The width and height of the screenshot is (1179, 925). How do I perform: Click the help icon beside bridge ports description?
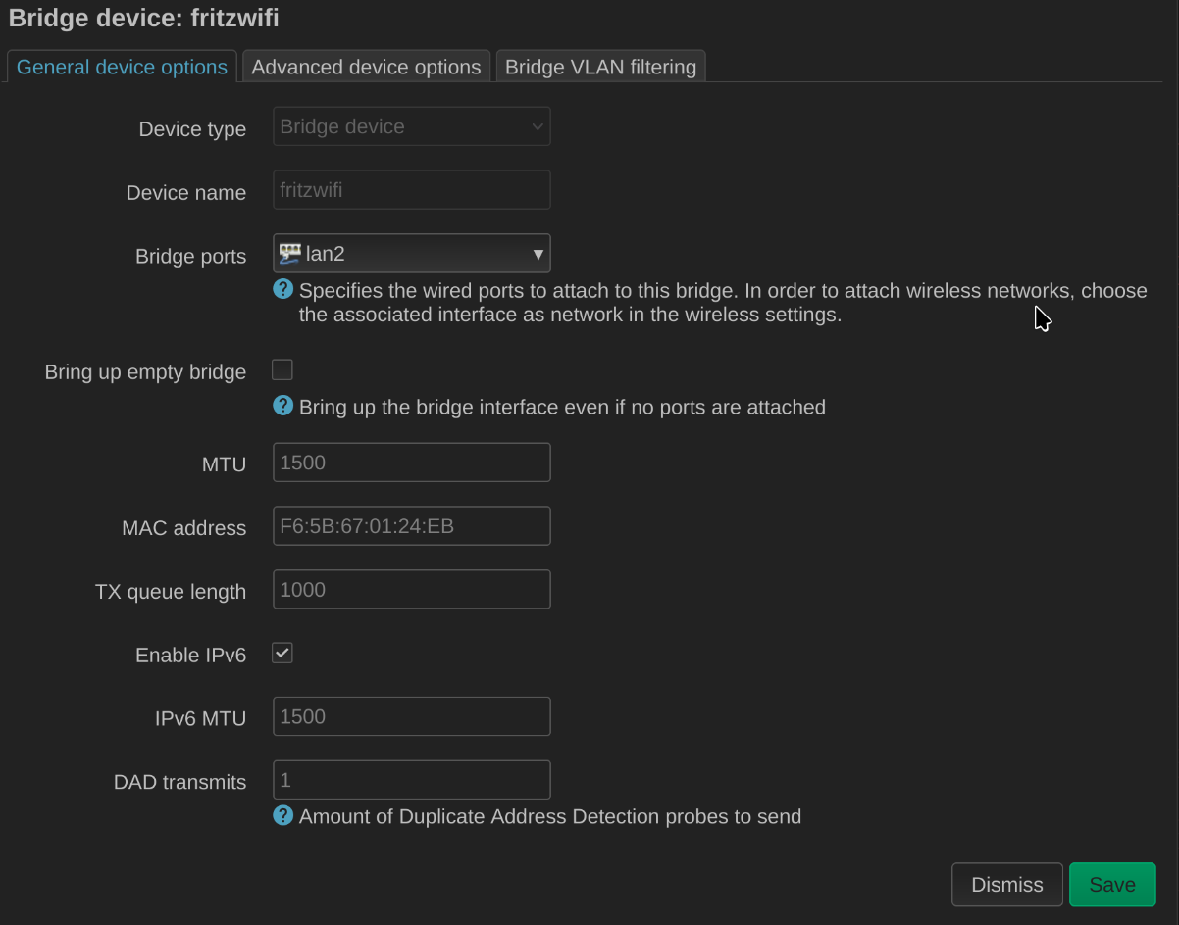coord(282,290)
